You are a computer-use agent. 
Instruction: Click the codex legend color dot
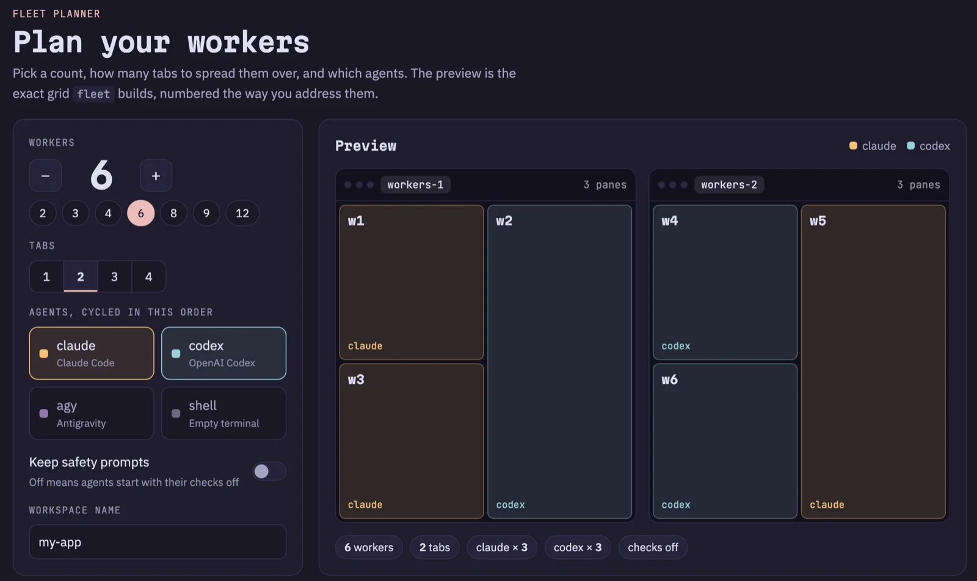[910, 146]
